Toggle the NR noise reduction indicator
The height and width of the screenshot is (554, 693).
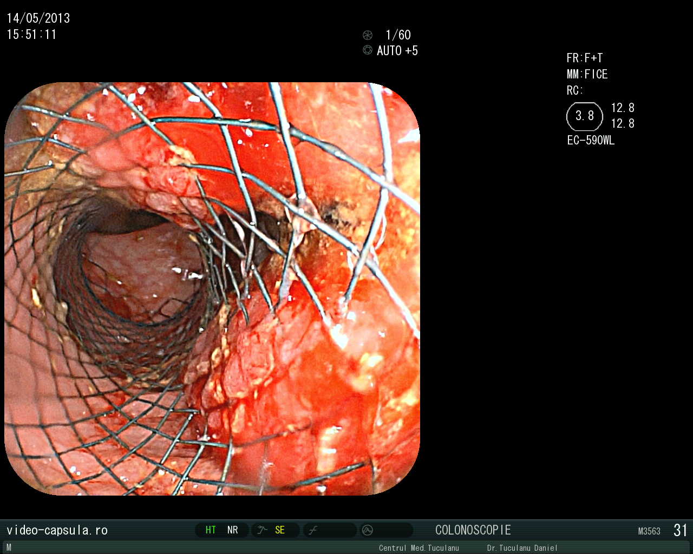[x=233, y=530]
